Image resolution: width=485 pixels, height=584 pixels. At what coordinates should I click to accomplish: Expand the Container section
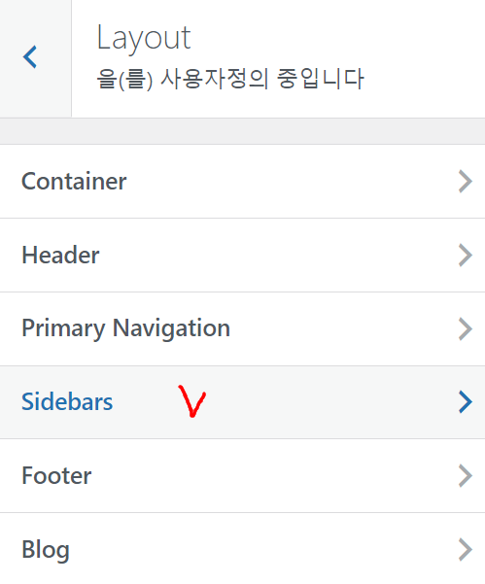tap(243, 182)
